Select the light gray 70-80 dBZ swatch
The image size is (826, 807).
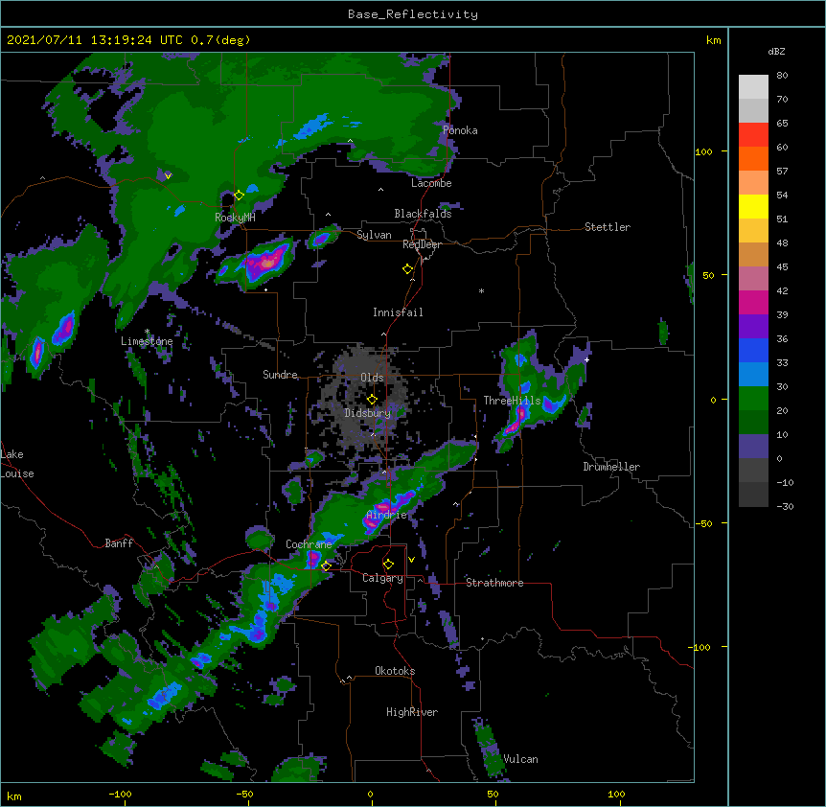[753, 86]
